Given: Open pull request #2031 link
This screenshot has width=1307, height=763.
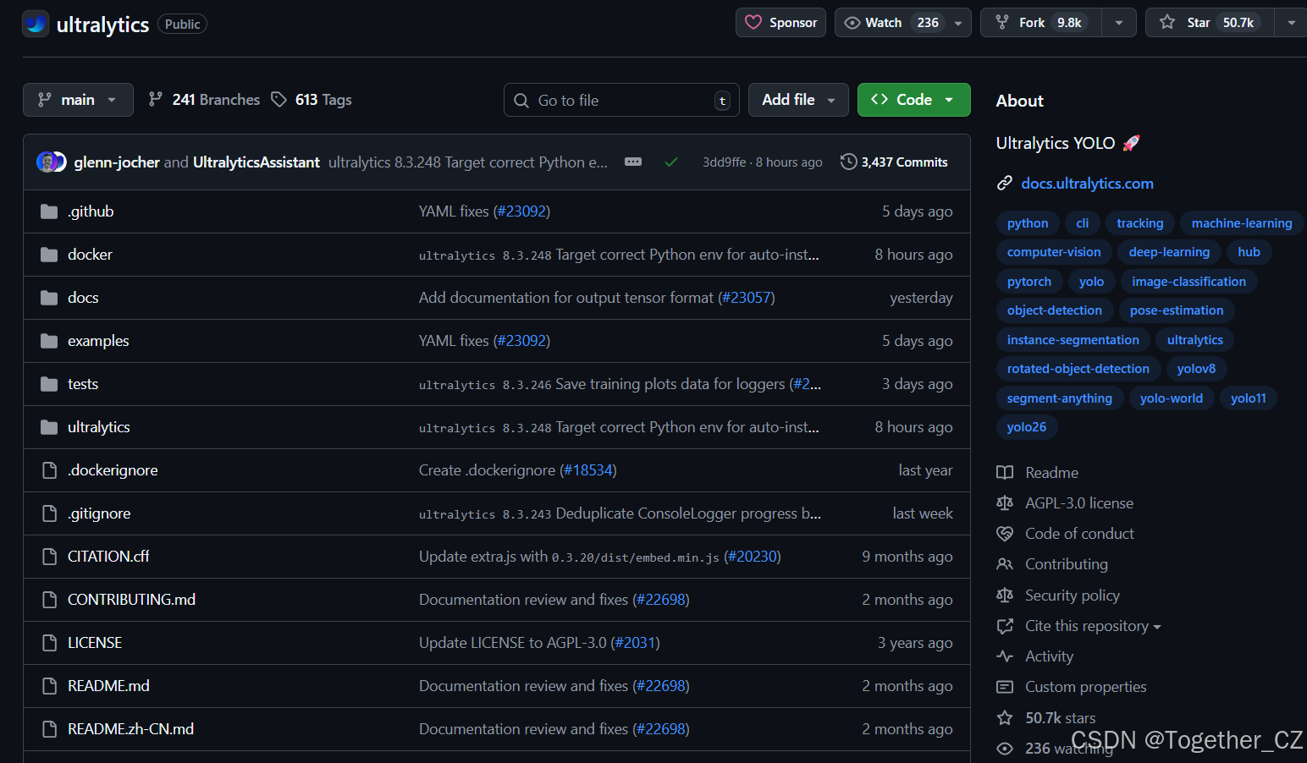Looking at the screenshot, I should (635, 643).
